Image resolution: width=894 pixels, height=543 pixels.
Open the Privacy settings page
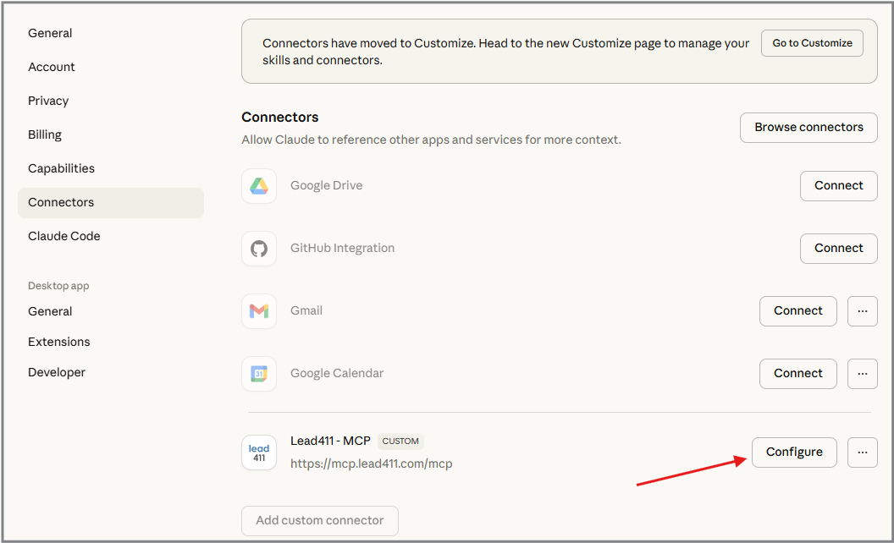click(x=48, y=101)
